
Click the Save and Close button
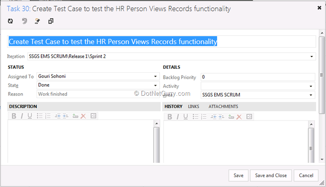pyautogui.click(x=271, y=176)
